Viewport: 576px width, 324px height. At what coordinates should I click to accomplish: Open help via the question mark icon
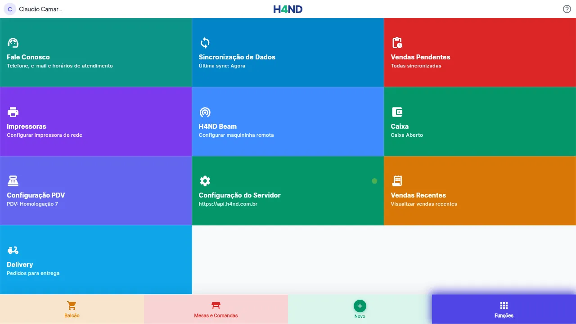(x=567, y=9)
